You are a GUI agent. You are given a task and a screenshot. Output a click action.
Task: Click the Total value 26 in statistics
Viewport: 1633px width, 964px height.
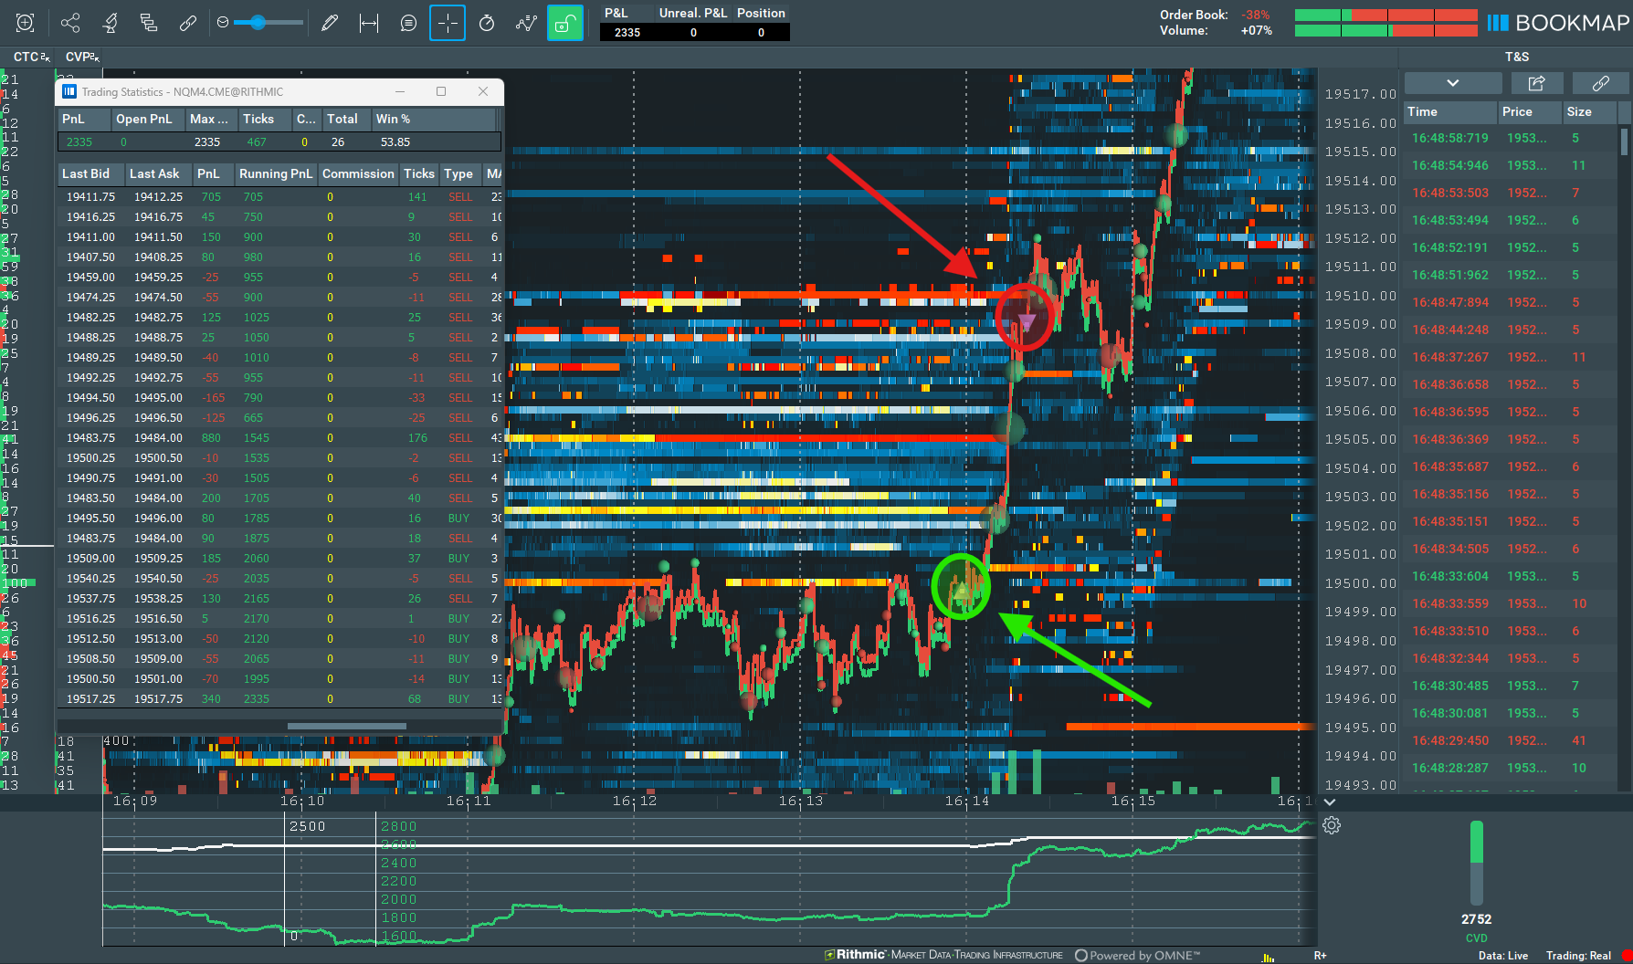tap(338, 141)
